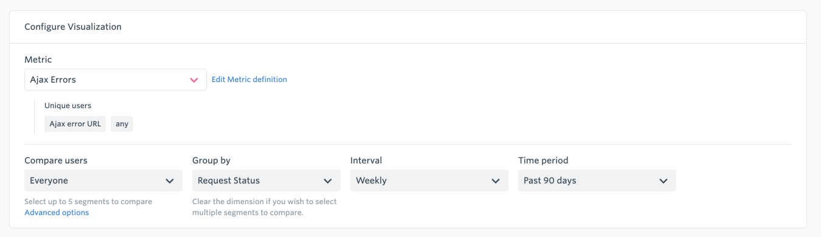Open the Everyone compare users dropdown
821x237 pixels.
pyautogui.click(x=103, y=180)
